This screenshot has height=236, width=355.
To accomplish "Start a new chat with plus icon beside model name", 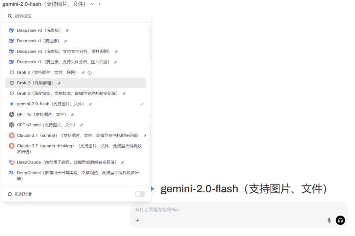I will [x=99, y=4].
